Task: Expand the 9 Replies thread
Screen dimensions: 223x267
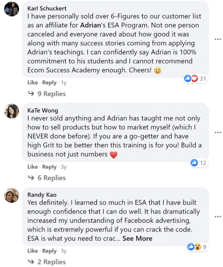Action: tap(47, 94)
